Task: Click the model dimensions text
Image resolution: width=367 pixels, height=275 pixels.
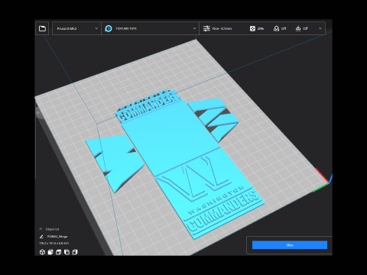Action: [x=54, y=244]
